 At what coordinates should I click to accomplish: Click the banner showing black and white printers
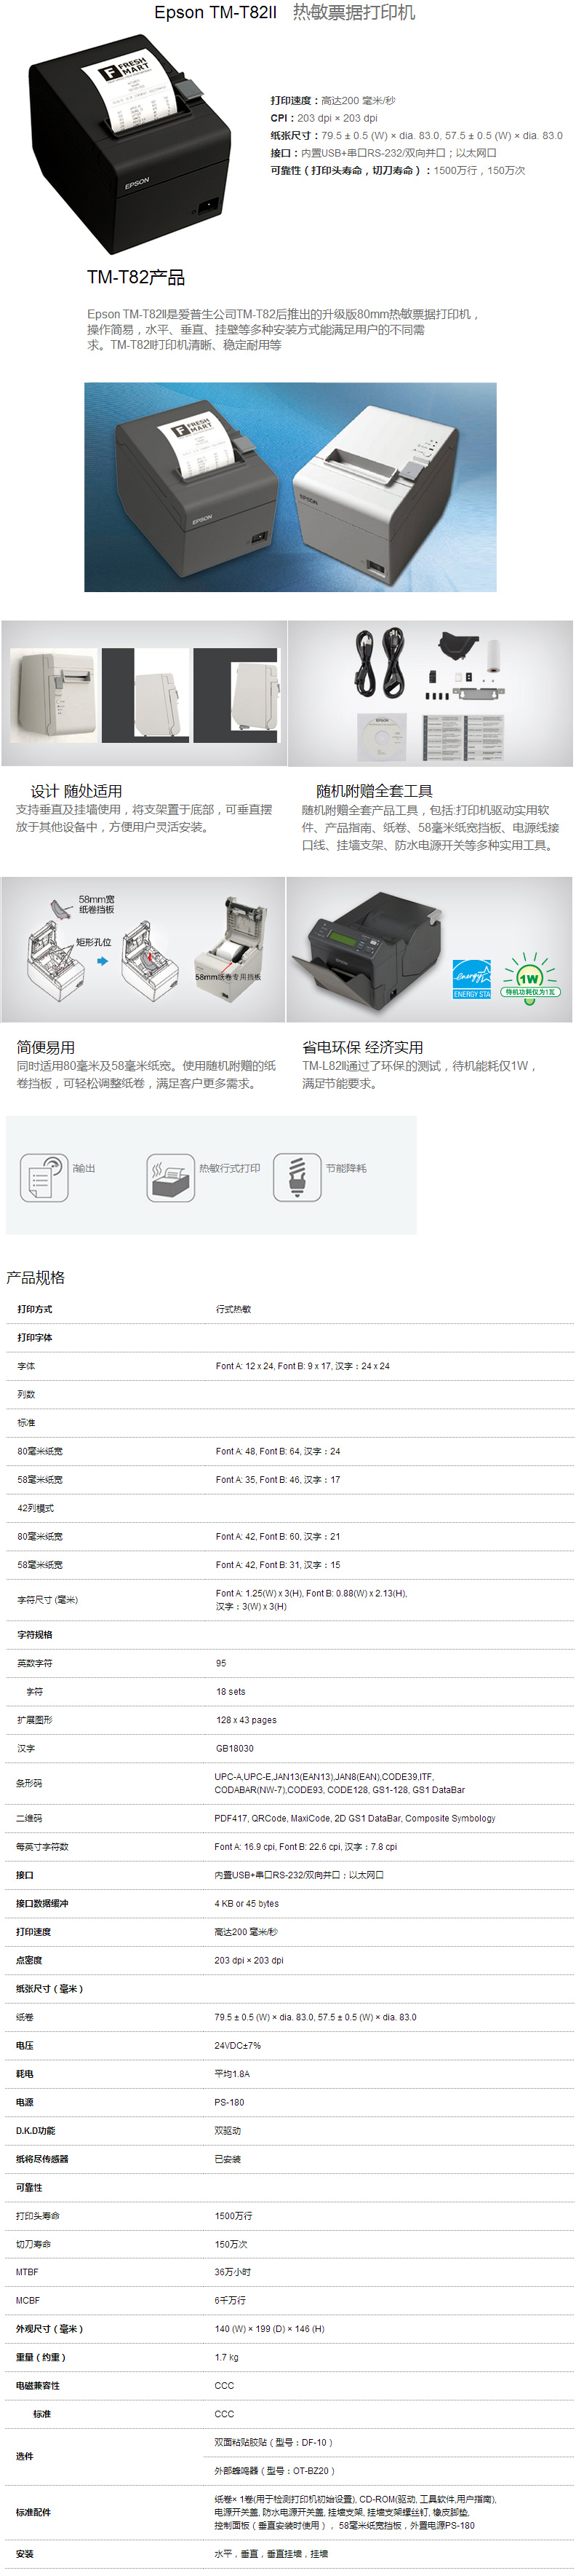pos(290,487)
